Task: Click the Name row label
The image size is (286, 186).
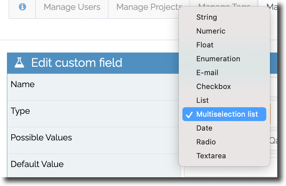Action: coord(23,84)
